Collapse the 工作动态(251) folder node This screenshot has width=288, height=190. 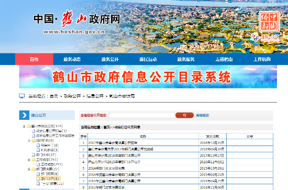[29, 160]
